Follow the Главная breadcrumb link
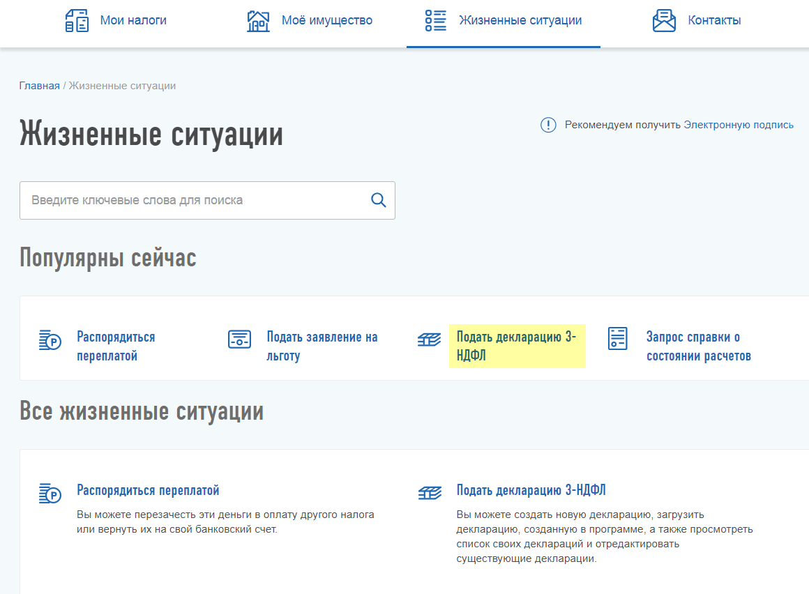The height and width of the screenshot is (594, 809). click(x=39, y=86)
